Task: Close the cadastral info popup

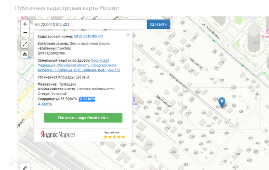Action: click(128, 35)
